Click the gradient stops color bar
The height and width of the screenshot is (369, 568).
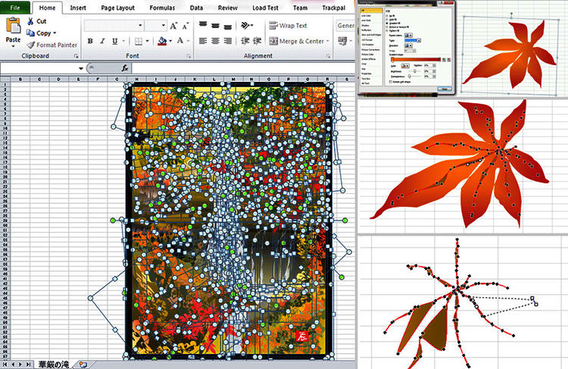(417, 59)
